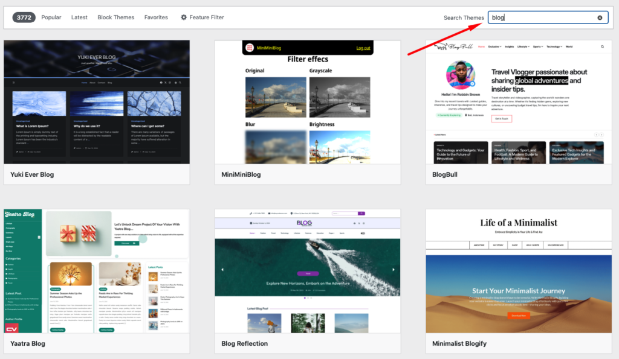Viewport: 619px width, 359px height.
Task: Click the Feature Filter gear icon
Action: 184,17
